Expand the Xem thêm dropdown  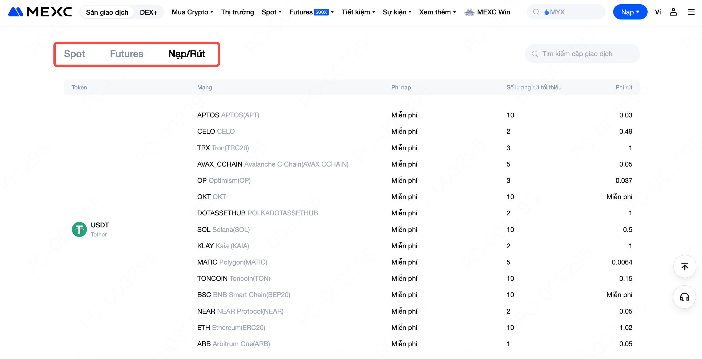pyautogui.click(x=437, y=12)
